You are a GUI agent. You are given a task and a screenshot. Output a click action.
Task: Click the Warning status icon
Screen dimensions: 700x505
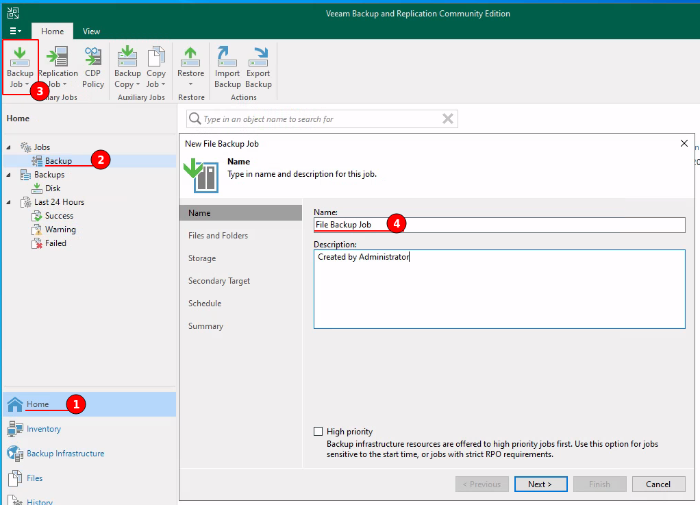[x=36, y=230]
